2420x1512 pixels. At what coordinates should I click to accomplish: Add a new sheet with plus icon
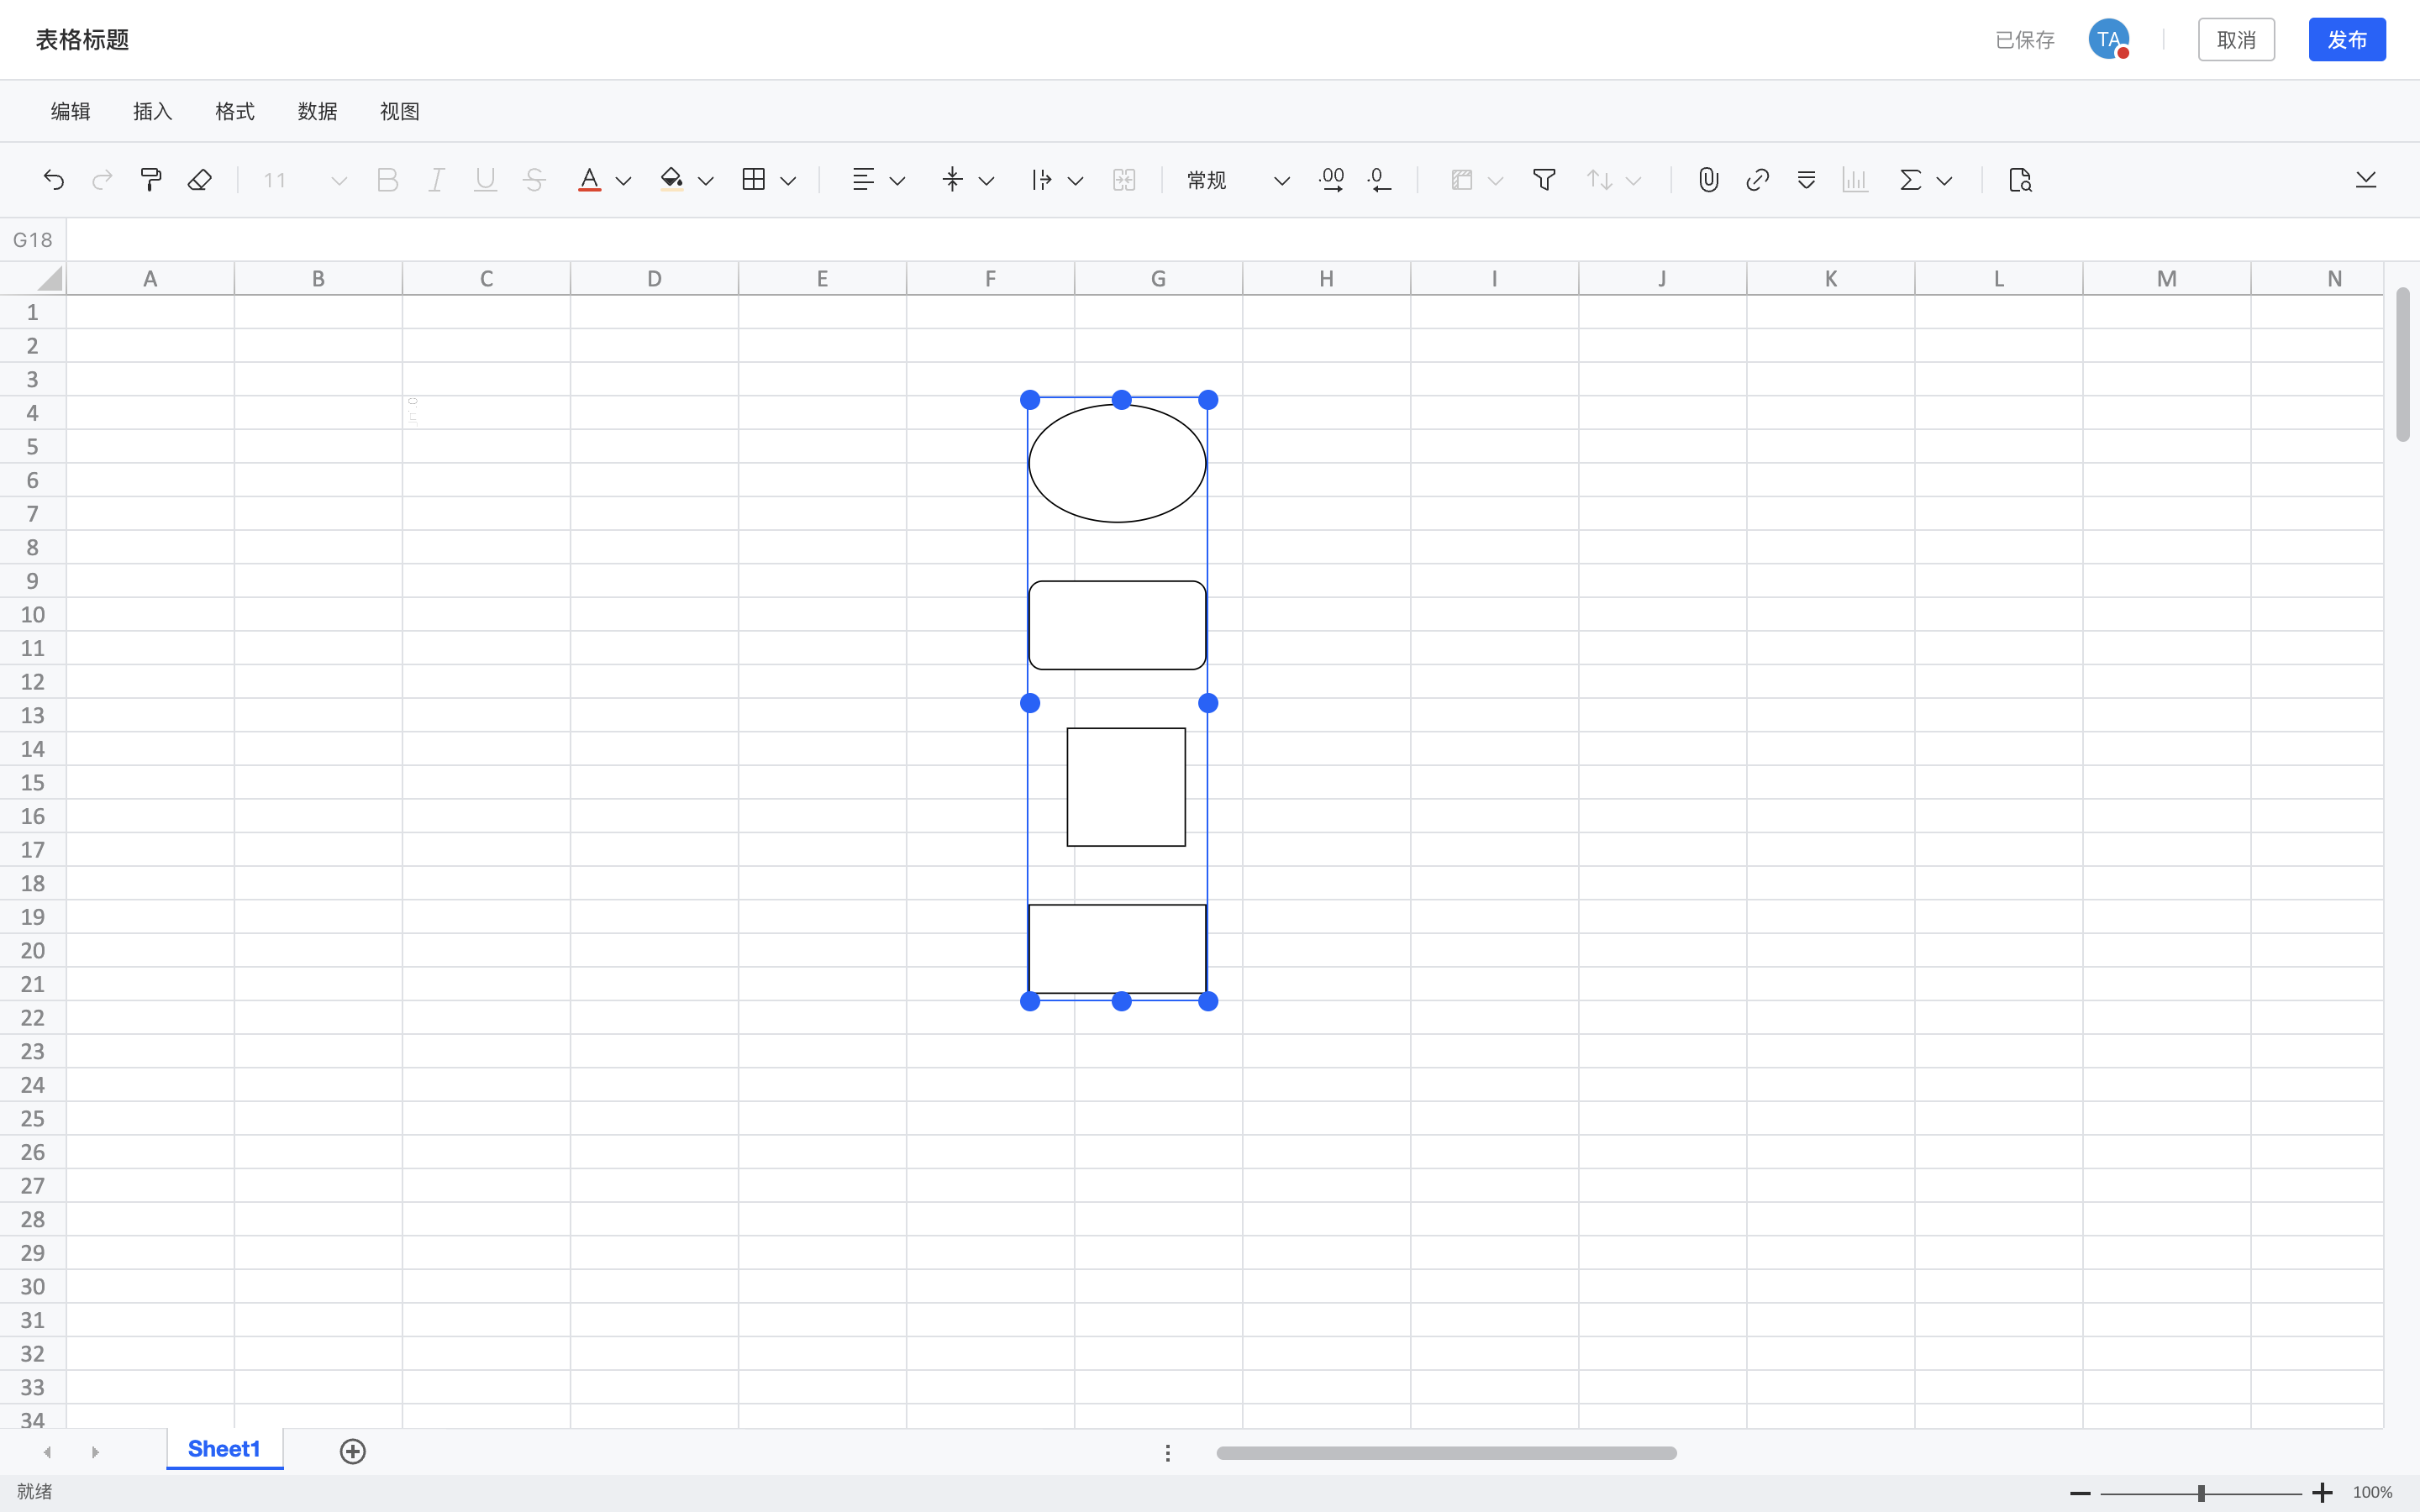tap(353, 1451)
